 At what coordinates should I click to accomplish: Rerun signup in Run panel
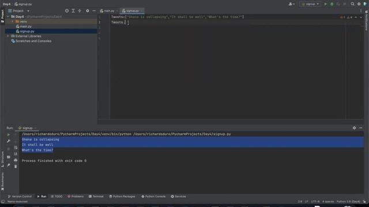pos(9,135)
